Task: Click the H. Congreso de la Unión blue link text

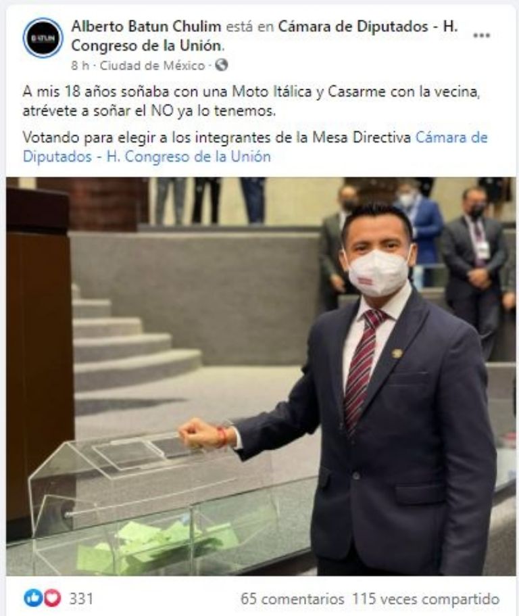Action: tap(189, 157)
